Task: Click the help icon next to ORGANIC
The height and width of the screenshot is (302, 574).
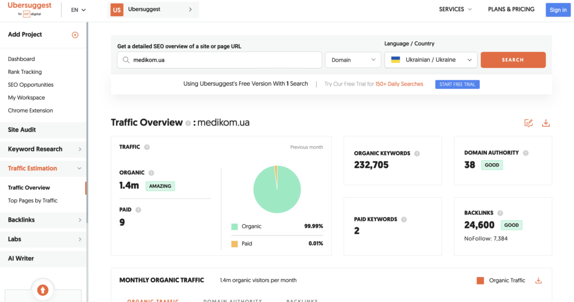Action: point(151,173)
